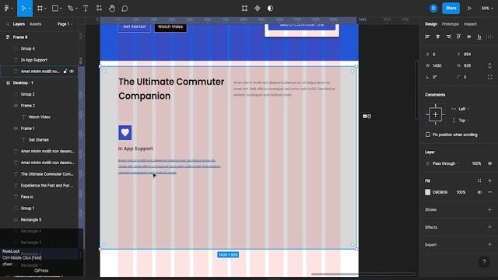Viewport: 498px width, 280px height.
Task: Switch to the Inspect tab
Action: coord(470,24)
